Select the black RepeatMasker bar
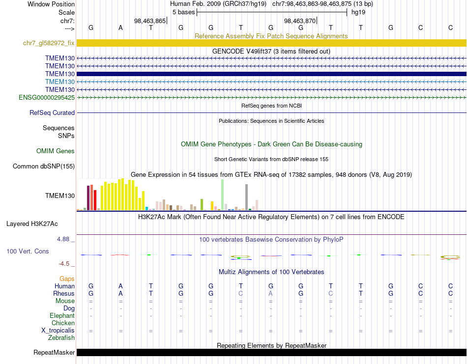467x364 pixels. (x=271, y=352)
